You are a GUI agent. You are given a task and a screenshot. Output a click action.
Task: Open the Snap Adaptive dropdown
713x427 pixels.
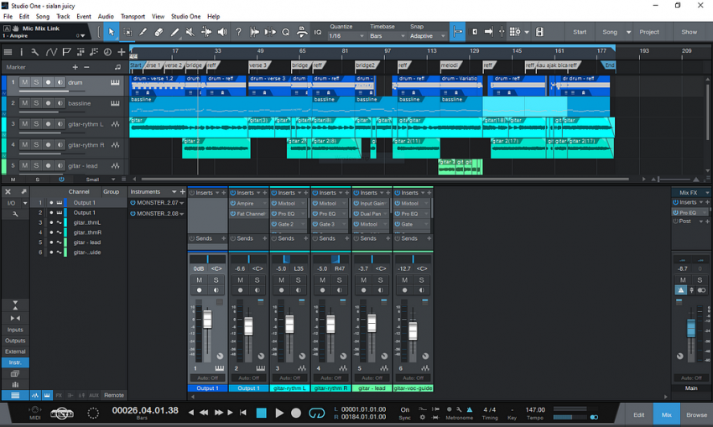pos(426,36)
